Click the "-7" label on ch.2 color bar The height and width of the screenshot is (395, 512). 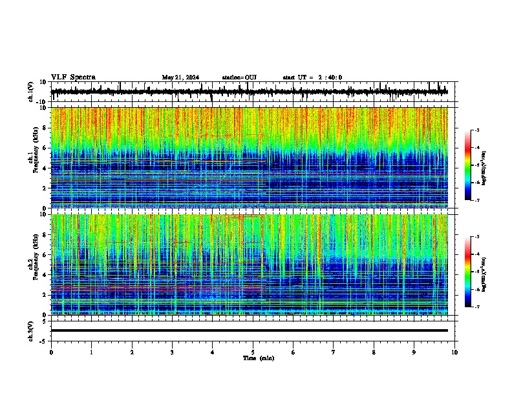tap(477, 307)
